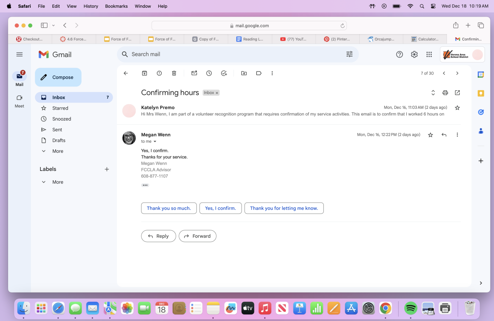Report this email as spam

click(x=159, y=73)
